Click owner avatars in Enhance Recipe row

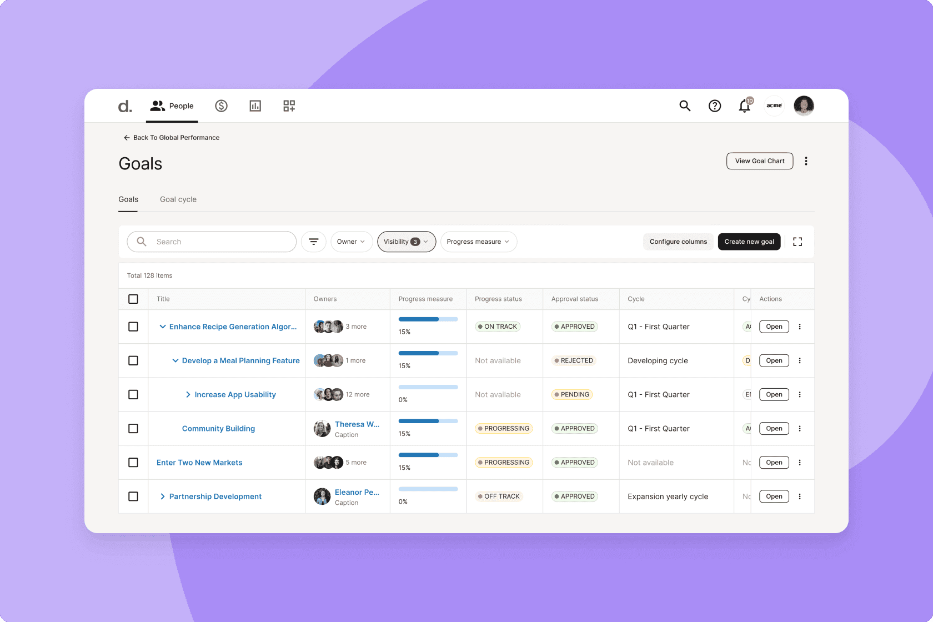tap(328, 327)
